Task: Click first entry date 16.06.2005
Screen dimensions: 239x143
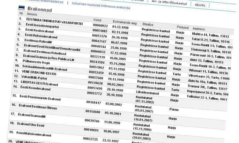Action: (x=118, y=59)
